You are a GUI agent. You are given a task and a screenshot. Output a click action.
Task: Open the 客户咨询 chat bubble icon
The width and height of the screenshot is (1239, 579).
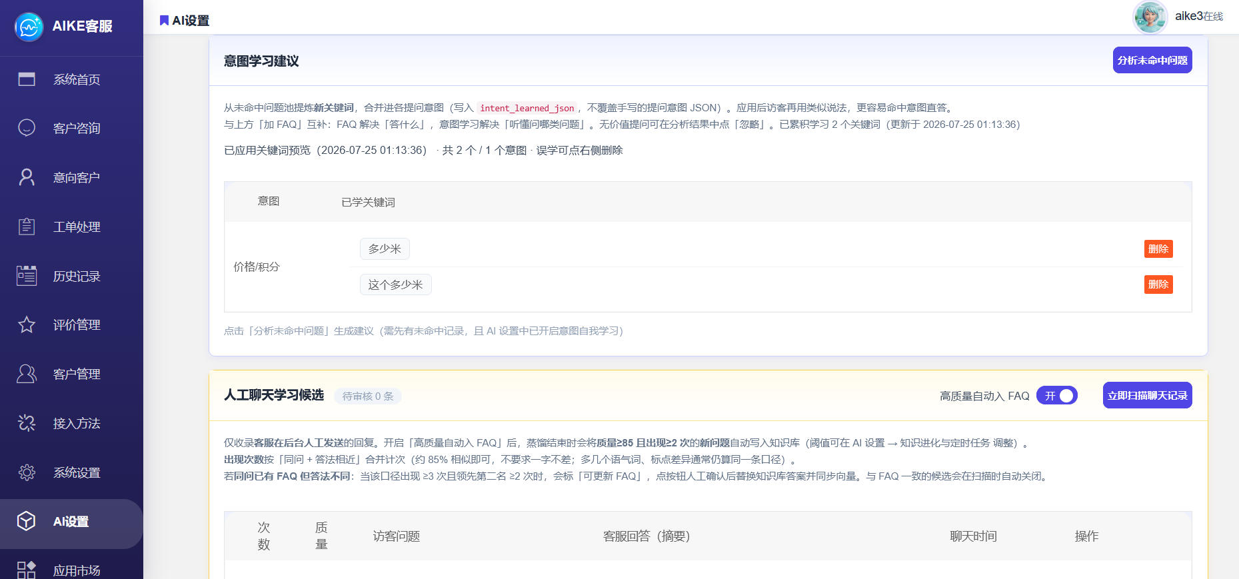27,128
